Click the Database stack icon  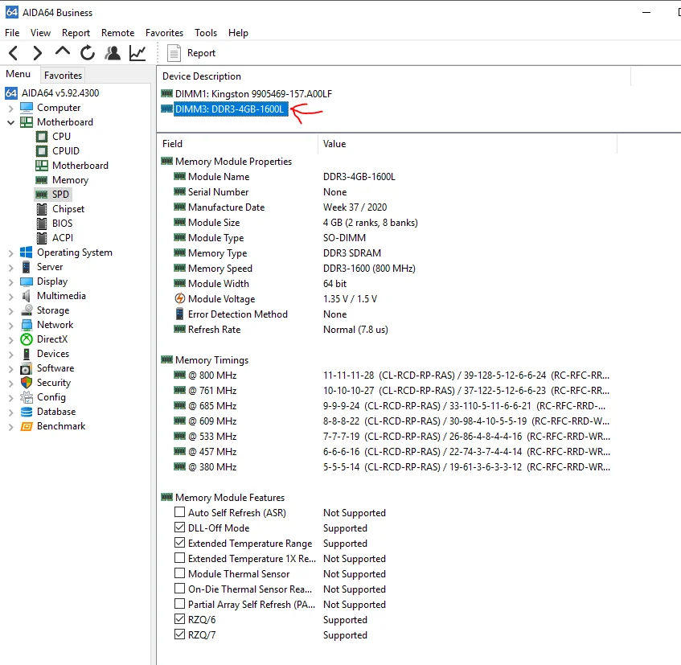(x=27, y=412)
